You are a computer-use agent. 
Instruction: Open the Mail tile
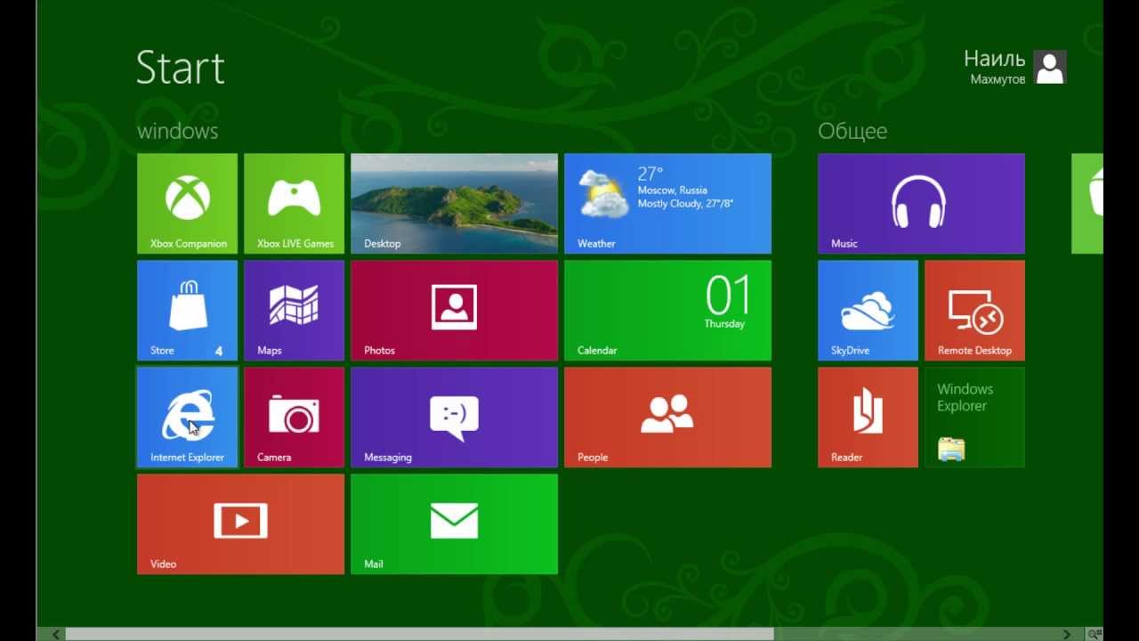[454, 524]
